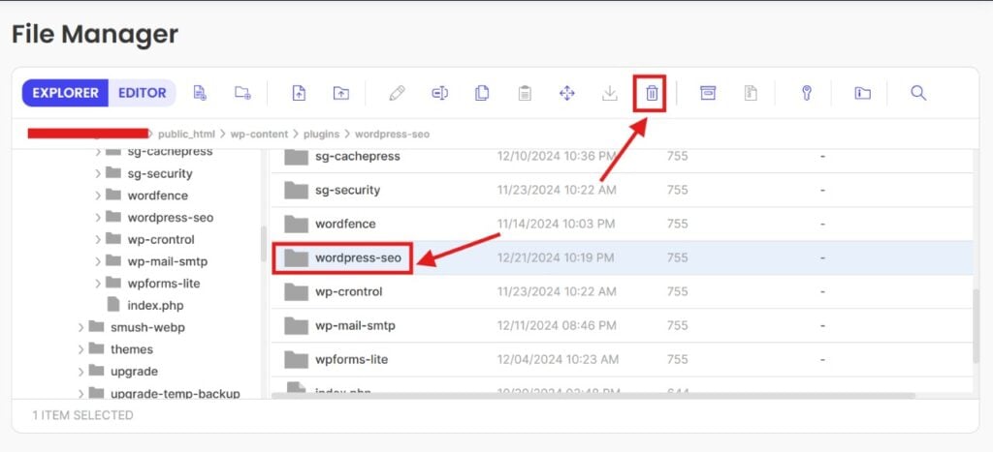
Task: Click the New Folder icon in toolbar
Action: (x=242, y=93)
